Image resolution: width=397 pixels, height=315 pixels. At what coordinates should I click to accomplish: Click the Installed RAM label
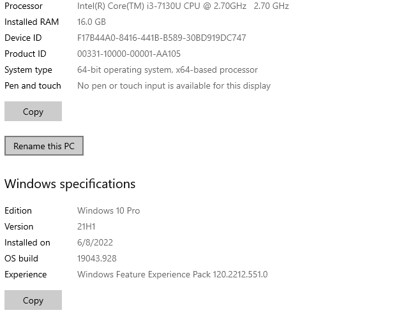click(x=32, y=22)
